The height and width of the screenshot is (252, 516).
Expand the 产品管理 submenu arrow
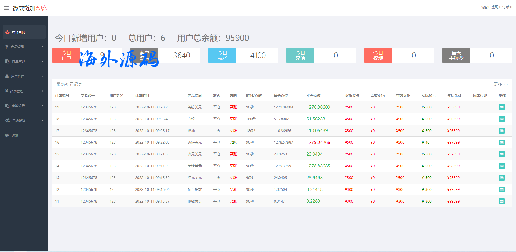(x=42, y=47)
